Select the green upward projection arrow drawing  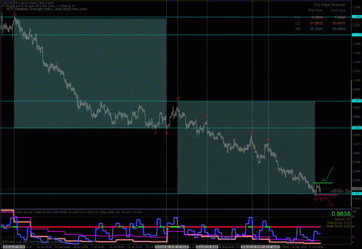[x=328, y=174]
